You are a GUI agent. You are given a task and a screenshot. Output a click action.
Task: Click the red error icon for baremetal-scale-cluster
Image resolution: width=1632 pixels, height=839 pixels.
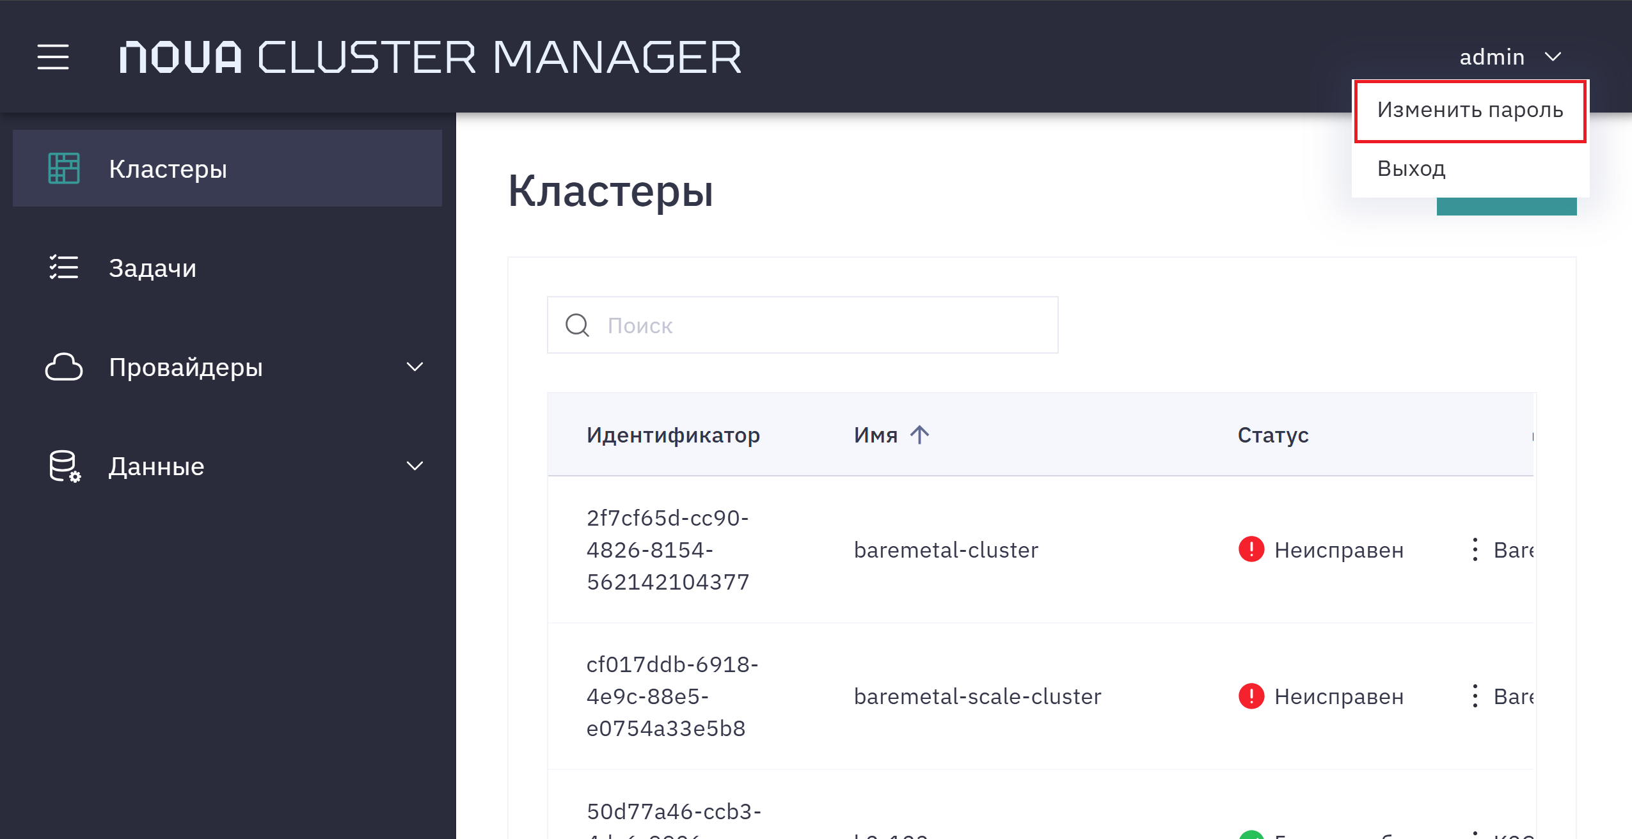pyautogui.click(x=1251, y=696)
